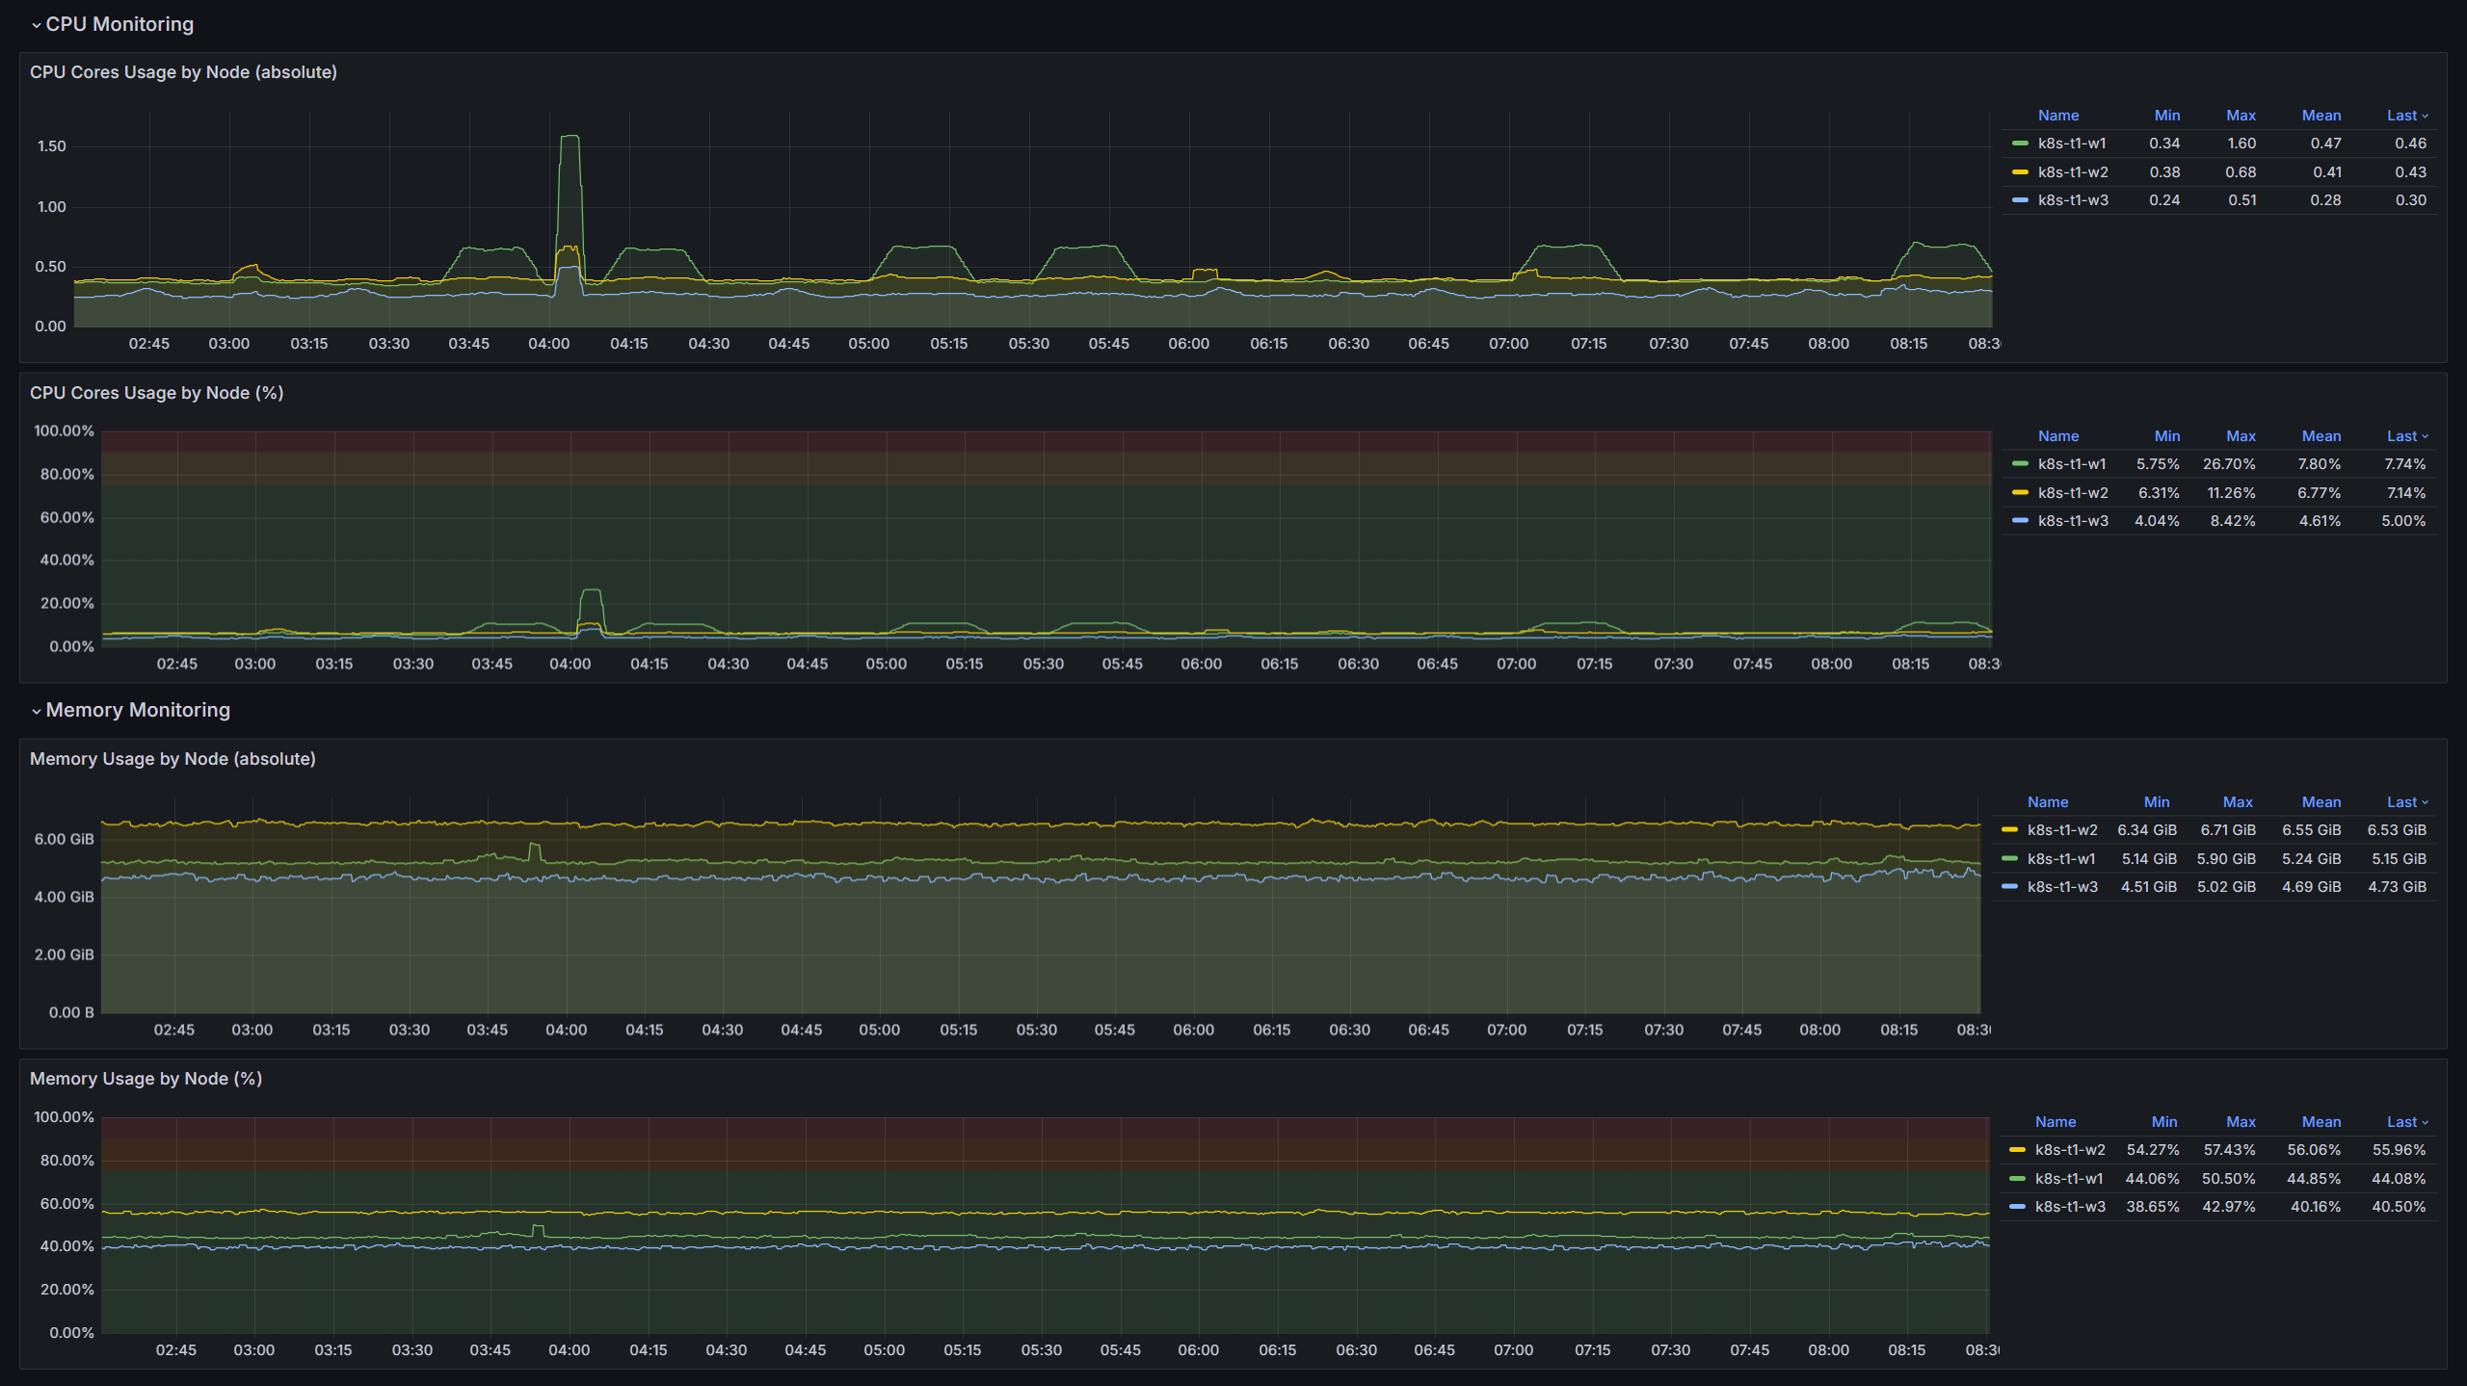Toggle k8s-t1-w3 series in CPU percent legend
This screenshot has width=2467, height=1386.
pos(2072,521)
